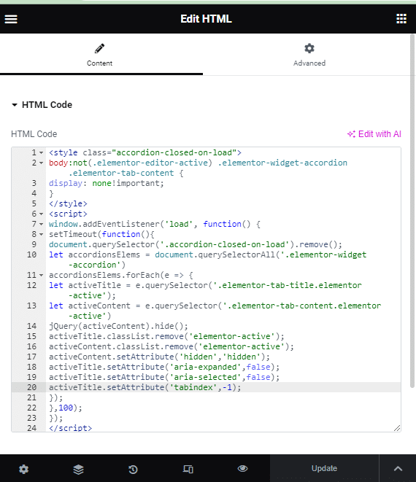
Task: Click the HTML Code field label
Action: pyautogui.click(x=34, y=134)
